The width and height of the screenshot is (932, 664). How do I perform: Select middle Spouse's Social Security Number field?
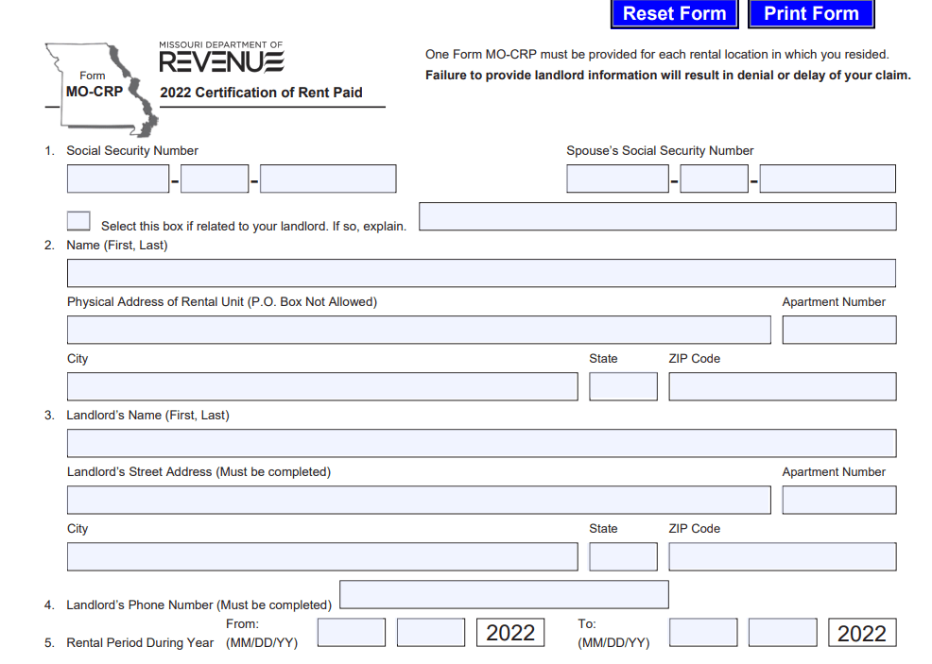pyautogui.click(x=714, y=179)
